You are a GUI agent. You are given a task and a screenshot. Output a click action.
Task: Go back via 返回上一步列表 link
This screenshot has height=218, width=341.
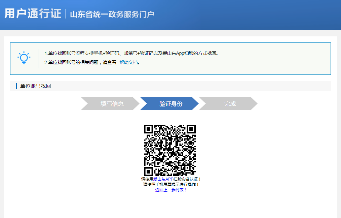click(x=171, y=190)
